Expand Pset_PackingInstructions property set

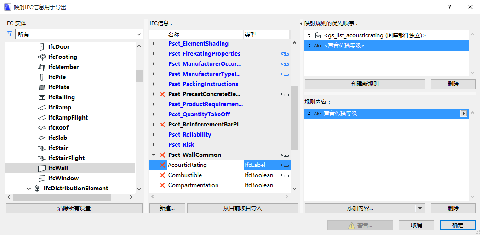[154, 84]
